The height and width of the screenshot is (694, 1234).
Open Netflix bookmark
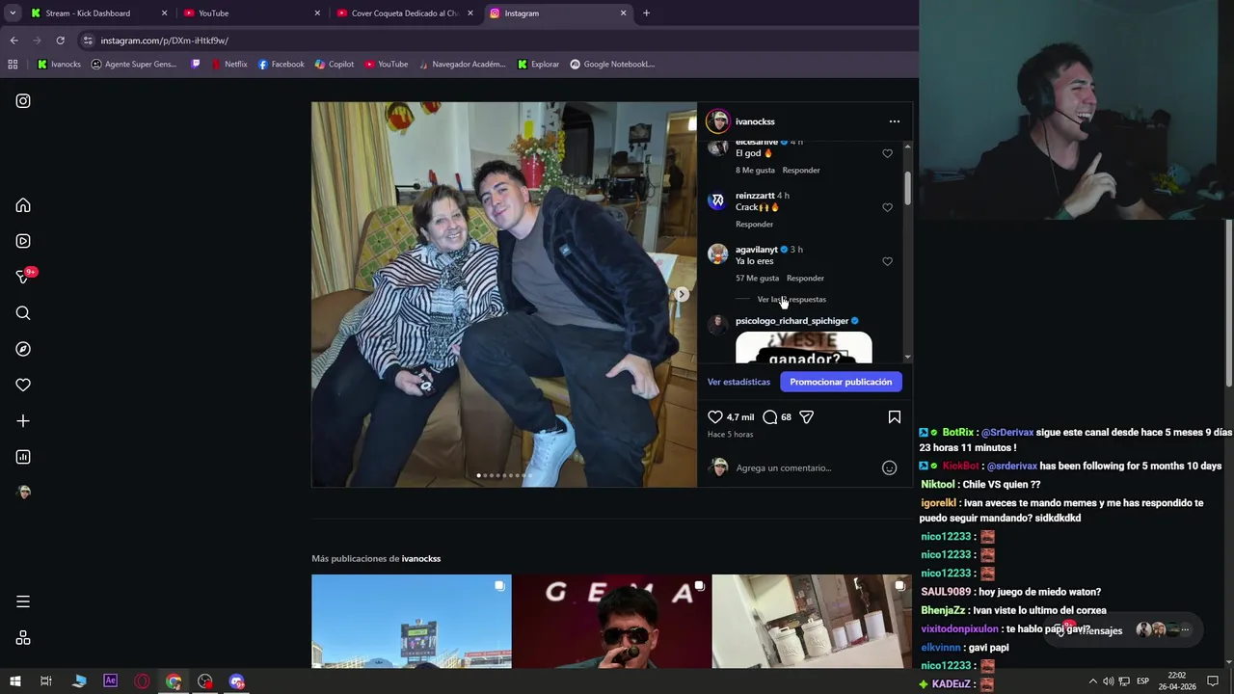[x=228, y=65]
